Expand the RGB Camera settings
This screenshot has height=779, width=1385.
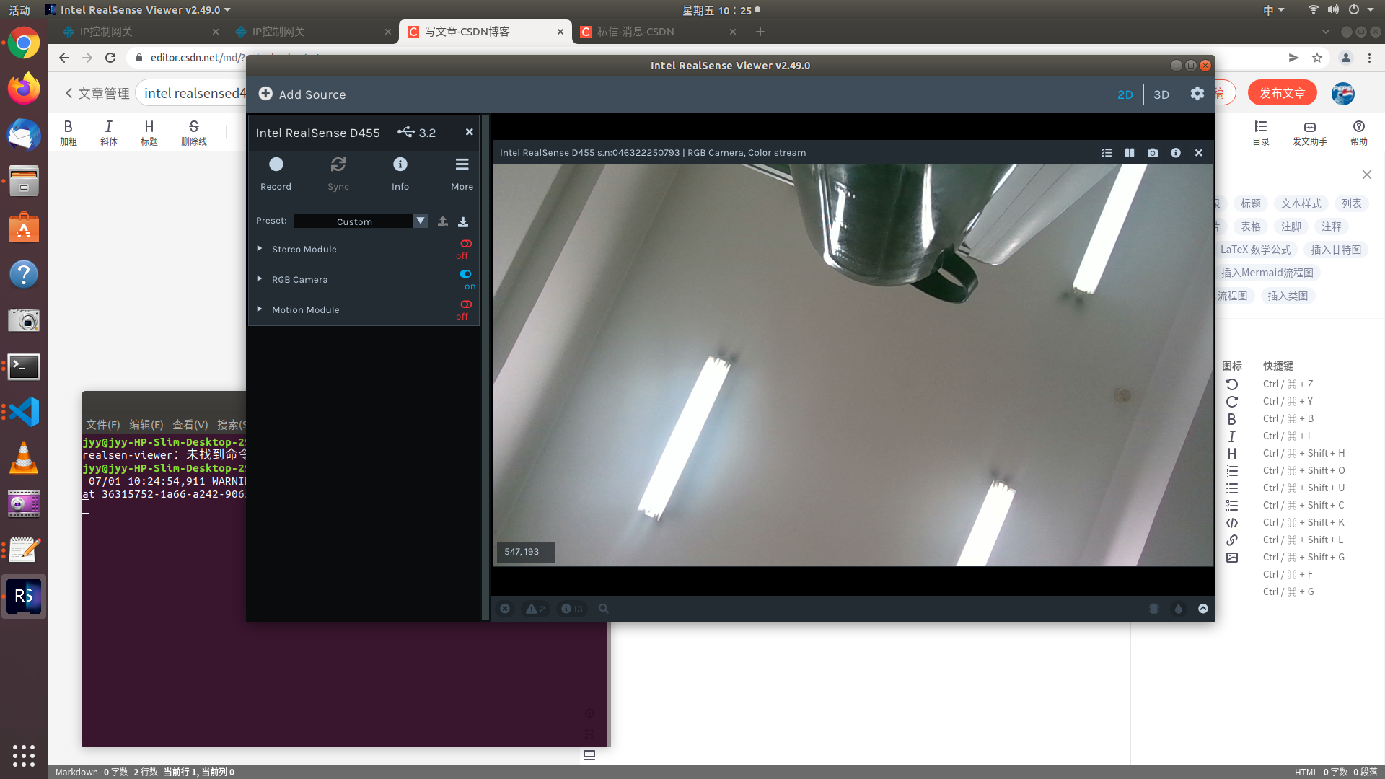(x=260, y=278)
